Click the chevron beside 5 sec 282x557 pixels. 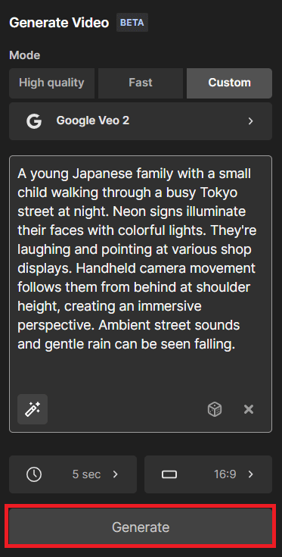(x=115, y=474)
